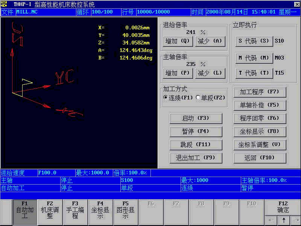
Task: Click the YC axis label in graphic view
Action: [x=65, y=77]
